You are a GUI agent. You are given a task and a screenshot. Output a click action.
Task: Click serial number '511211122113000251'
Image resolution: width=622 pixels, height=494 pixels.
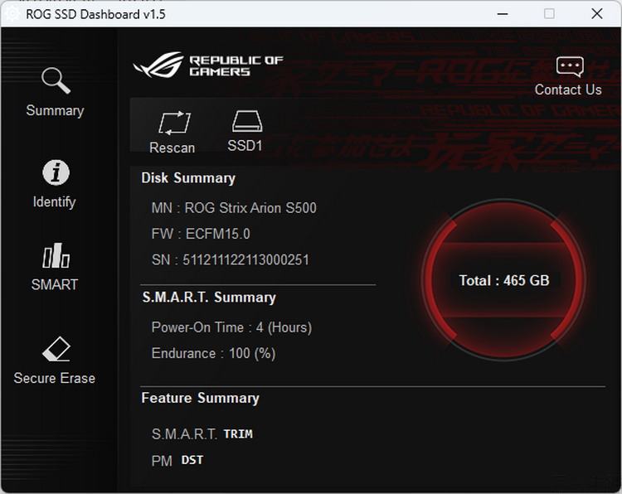coord(245,259)
